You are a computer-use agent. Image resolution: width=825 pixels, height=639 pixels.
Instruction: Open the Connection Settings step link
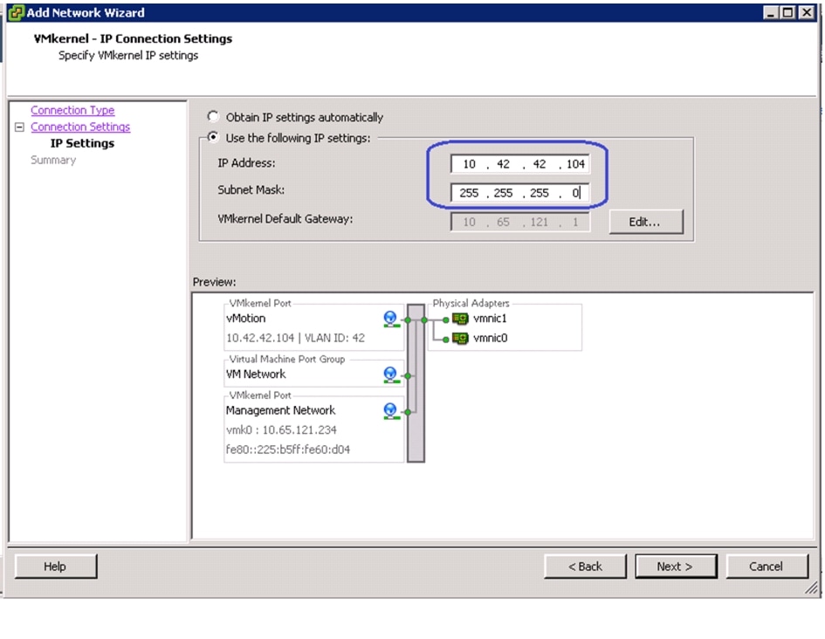click(80, 127)
